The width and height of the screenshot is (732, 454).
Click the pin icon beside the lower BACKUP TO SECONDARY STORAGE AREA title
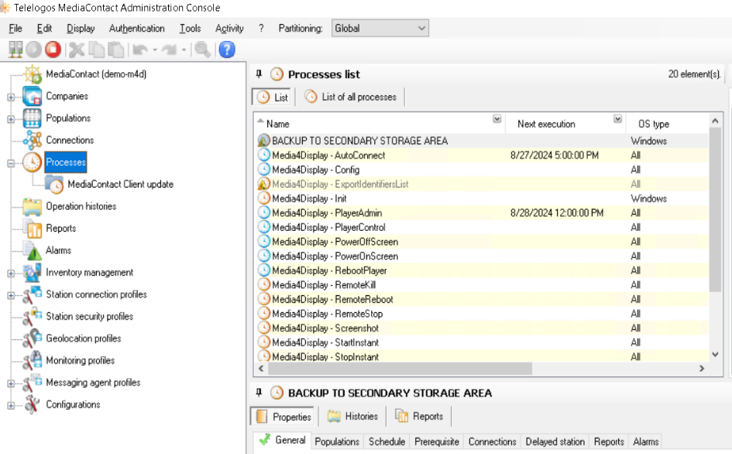[x=259, y=393]
